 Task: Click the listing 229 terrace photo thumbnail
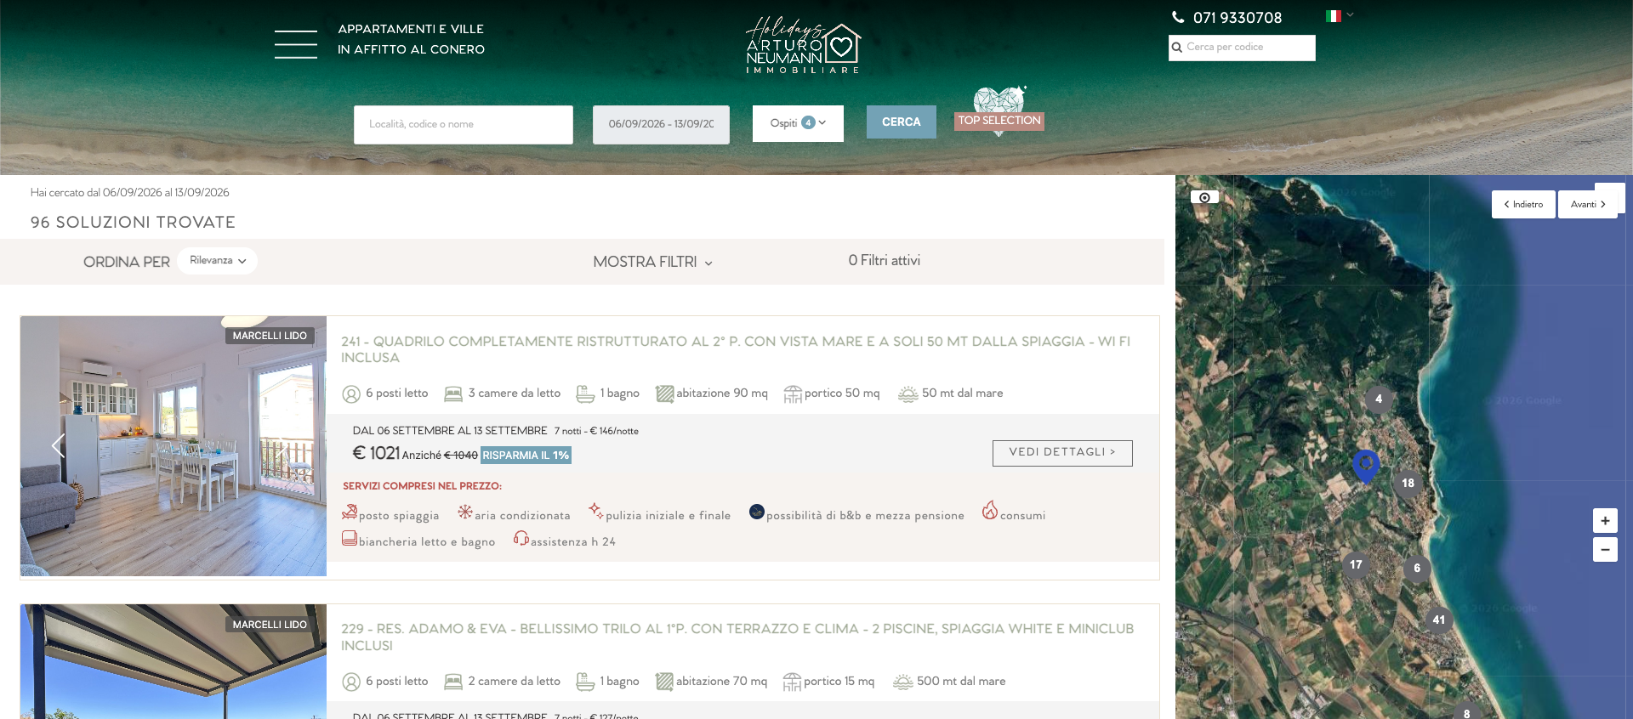pyautogui.click(x=174, y=662)
